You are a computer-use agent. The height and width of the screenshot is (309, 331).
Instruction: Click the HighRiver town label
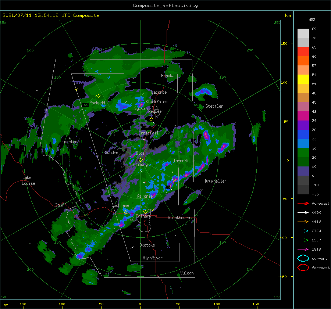[153, 258]
